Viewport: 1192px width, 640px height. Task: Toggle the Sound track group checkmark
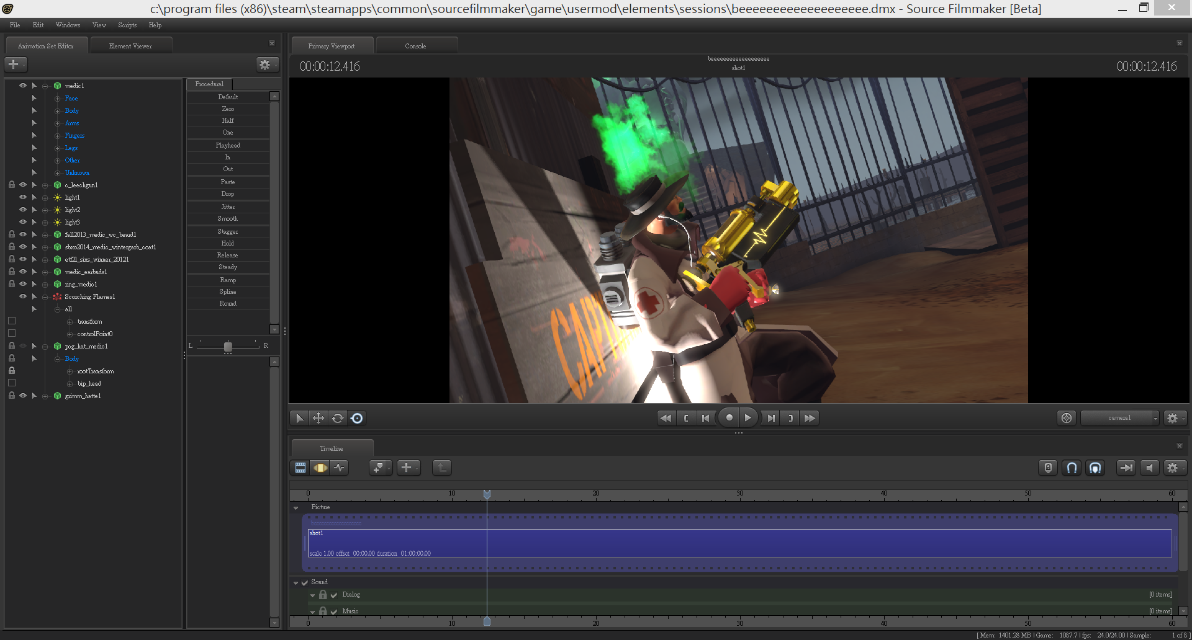(x=305, y=582)
